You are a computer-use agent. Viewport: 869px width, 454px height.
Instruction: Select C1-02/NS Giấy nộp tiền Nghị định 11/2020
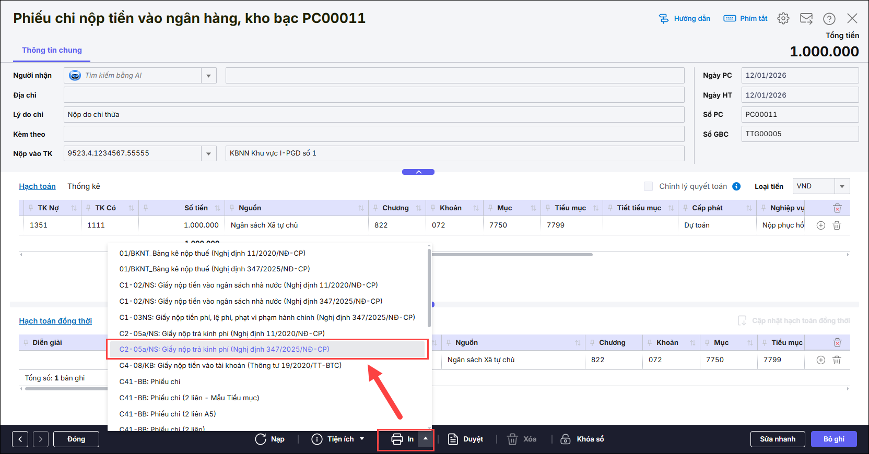(249, 285)
